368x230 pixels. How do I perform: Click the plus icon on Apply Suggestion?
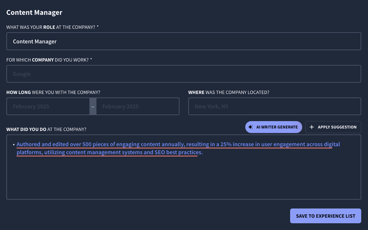(x=312, y=127)
